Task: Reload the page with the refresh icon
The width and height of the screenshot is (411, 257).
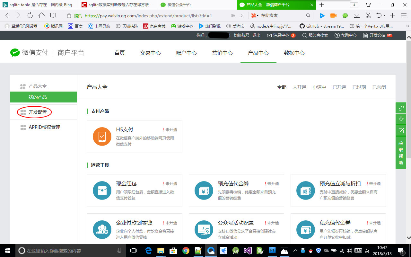Action: [30, 15]
